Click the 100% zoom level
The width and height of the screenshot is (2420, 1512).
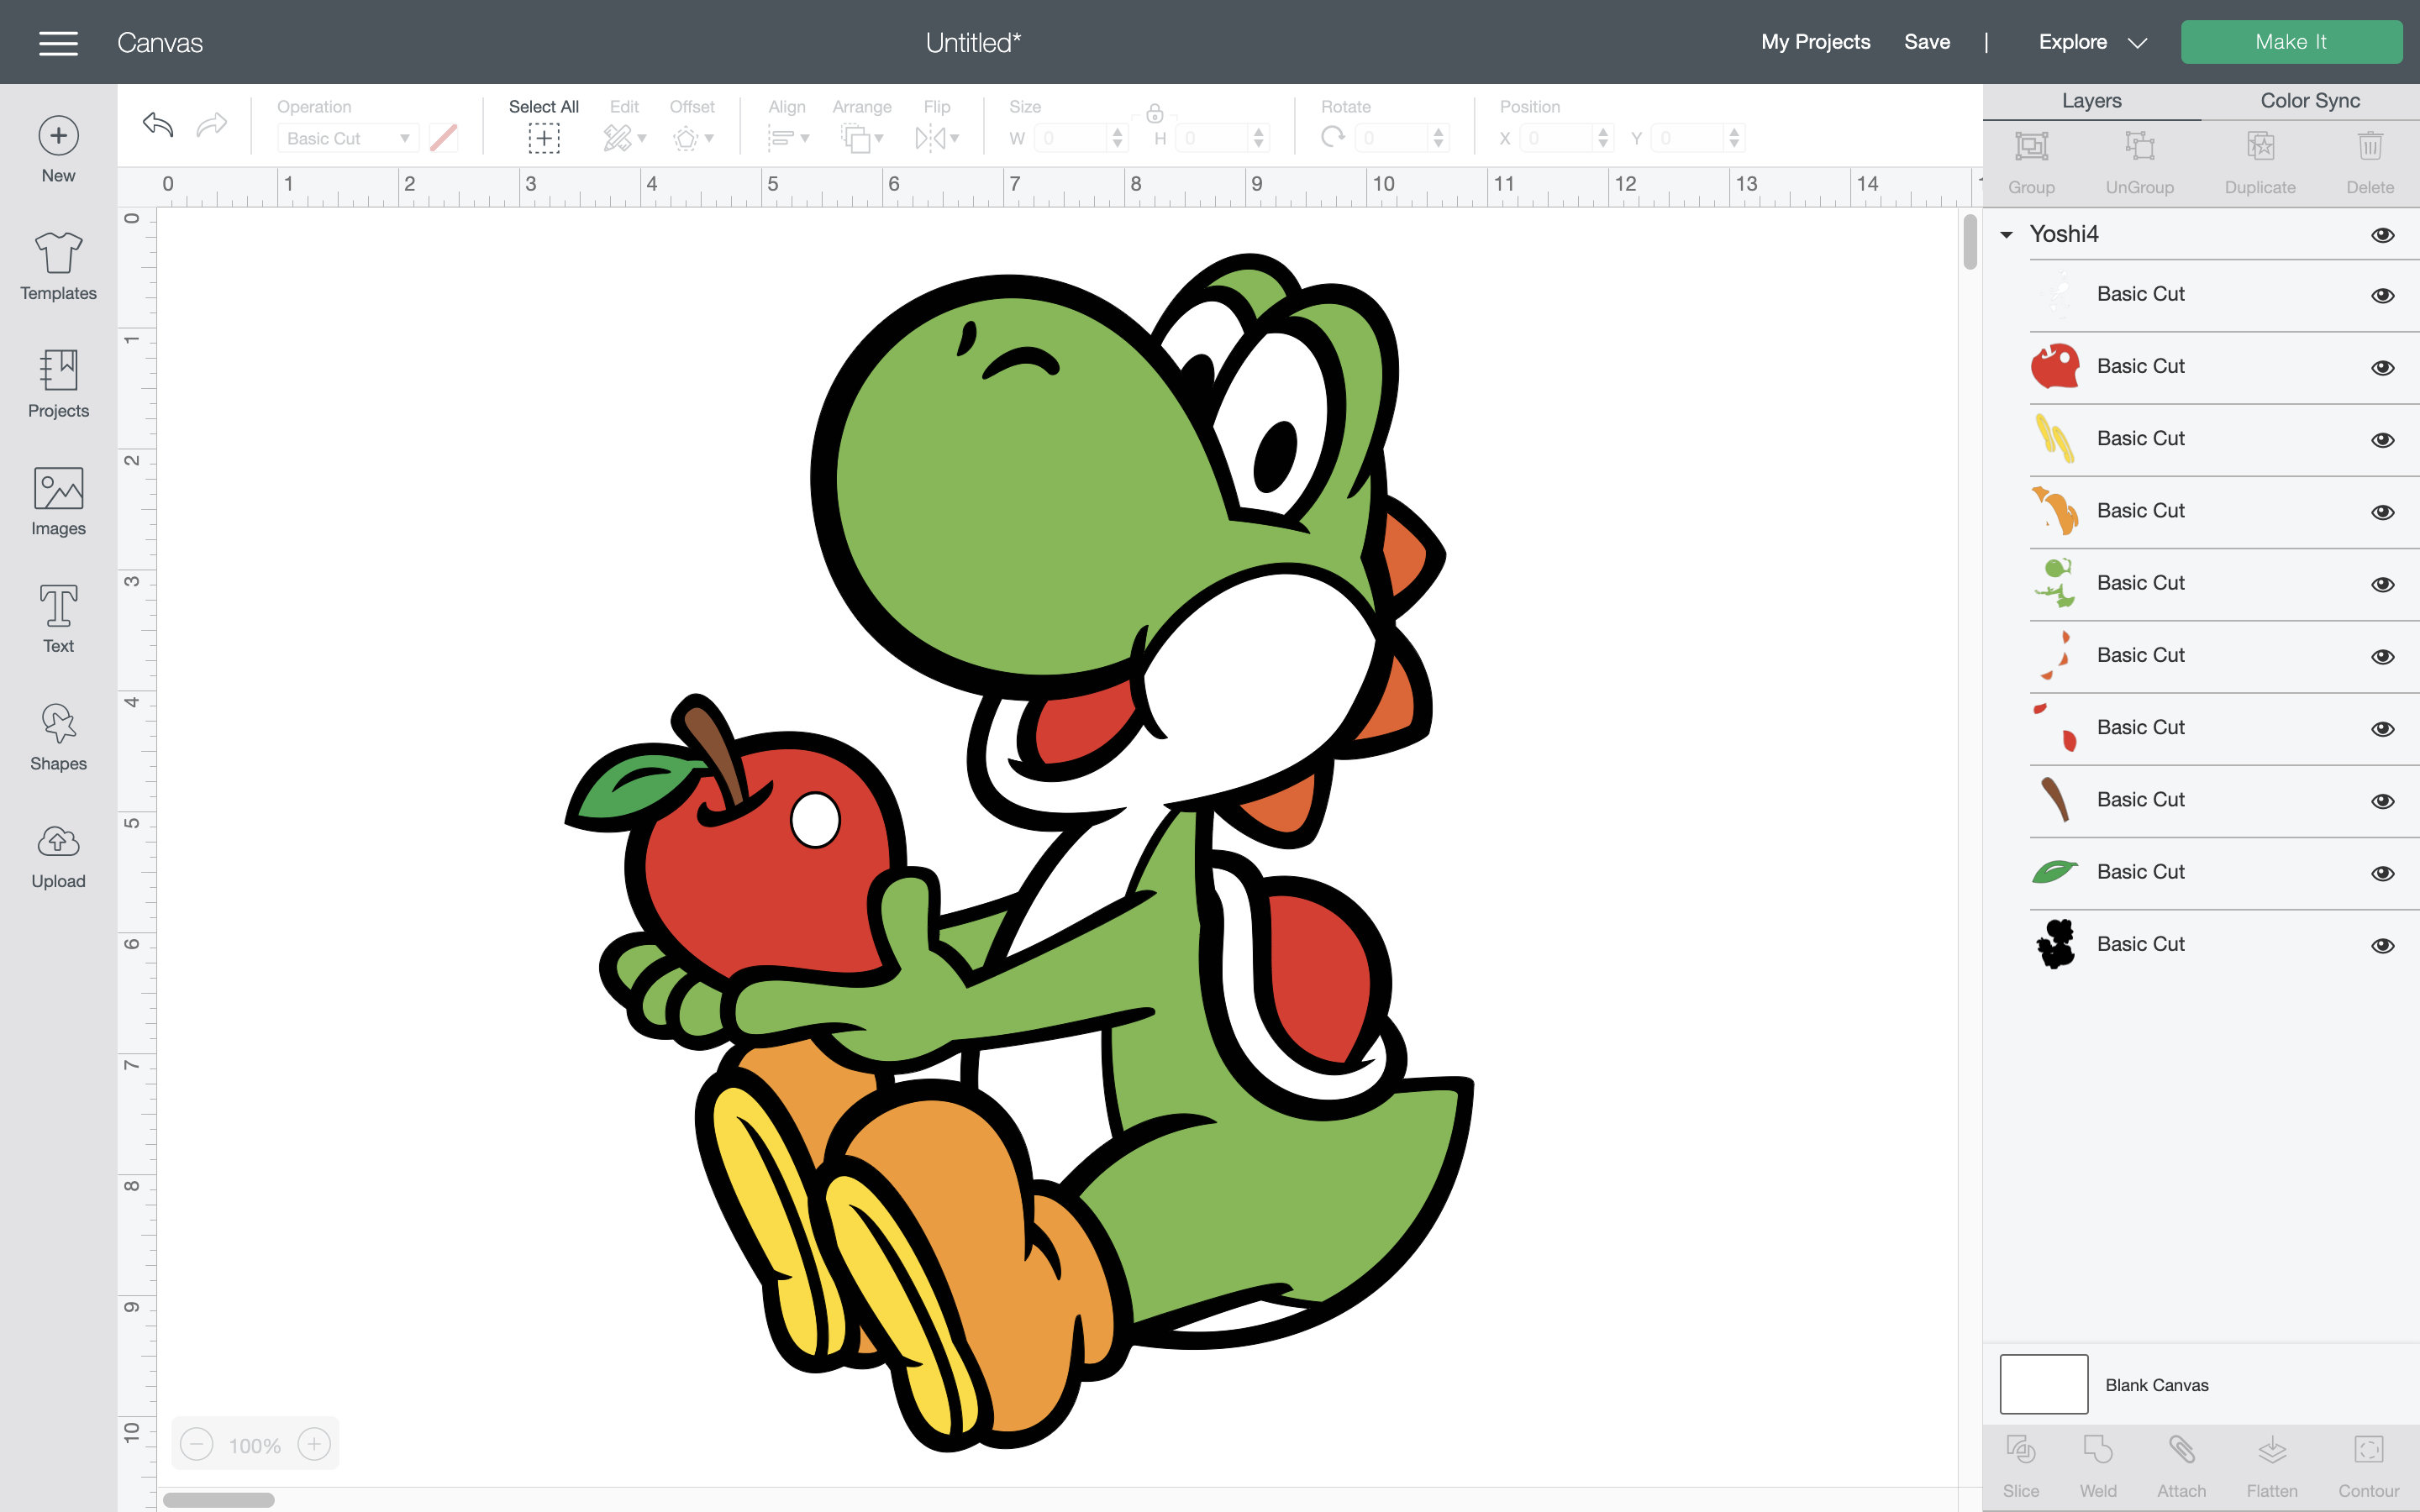(255, 1445)
